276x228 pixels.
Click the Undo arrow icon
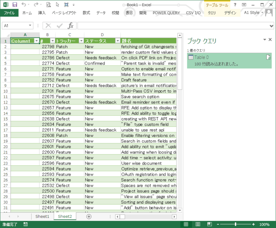pyautogui.click(x=24, y=5)
